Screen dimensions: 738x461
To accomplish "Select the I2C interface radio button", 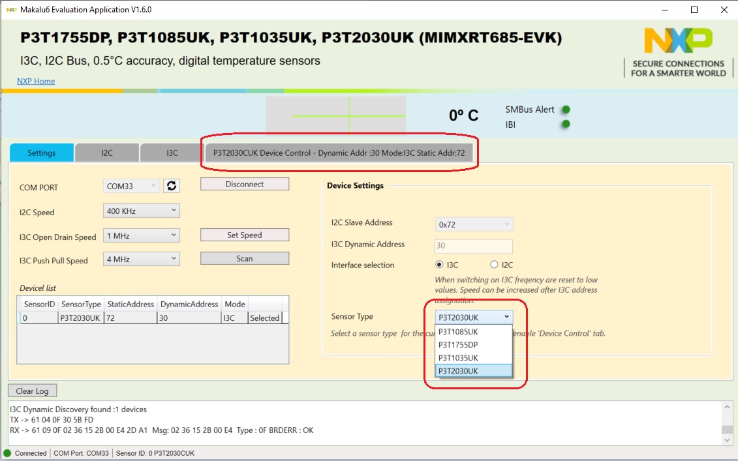I will (494, 265).
